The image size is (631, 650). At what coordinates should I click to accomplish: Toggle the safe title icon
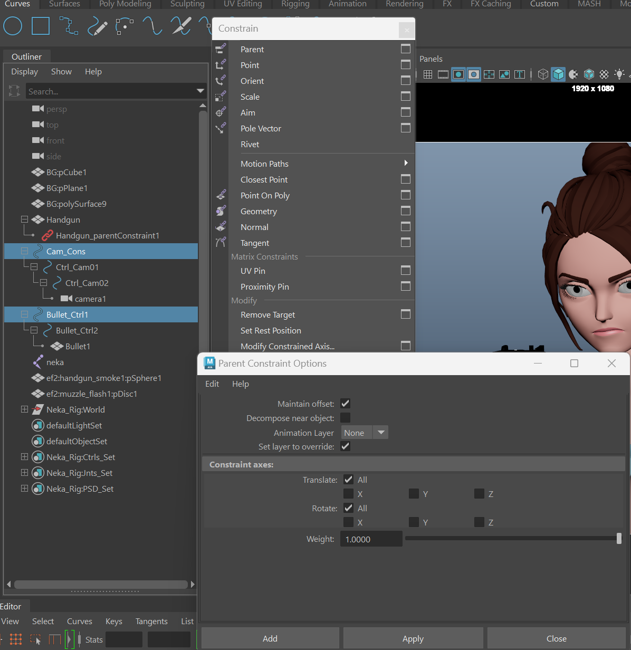(520, 74)
